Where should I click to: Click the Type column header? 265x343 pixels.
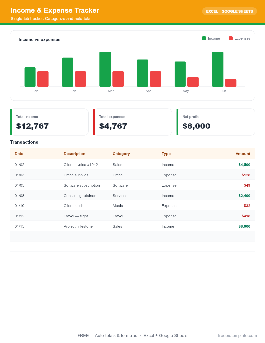tap(166, 154)
